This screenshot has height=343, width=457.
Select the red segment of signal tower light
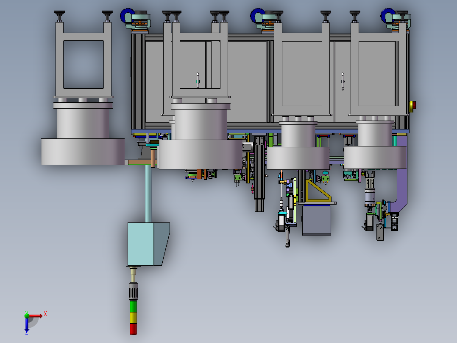pos(133,329)
